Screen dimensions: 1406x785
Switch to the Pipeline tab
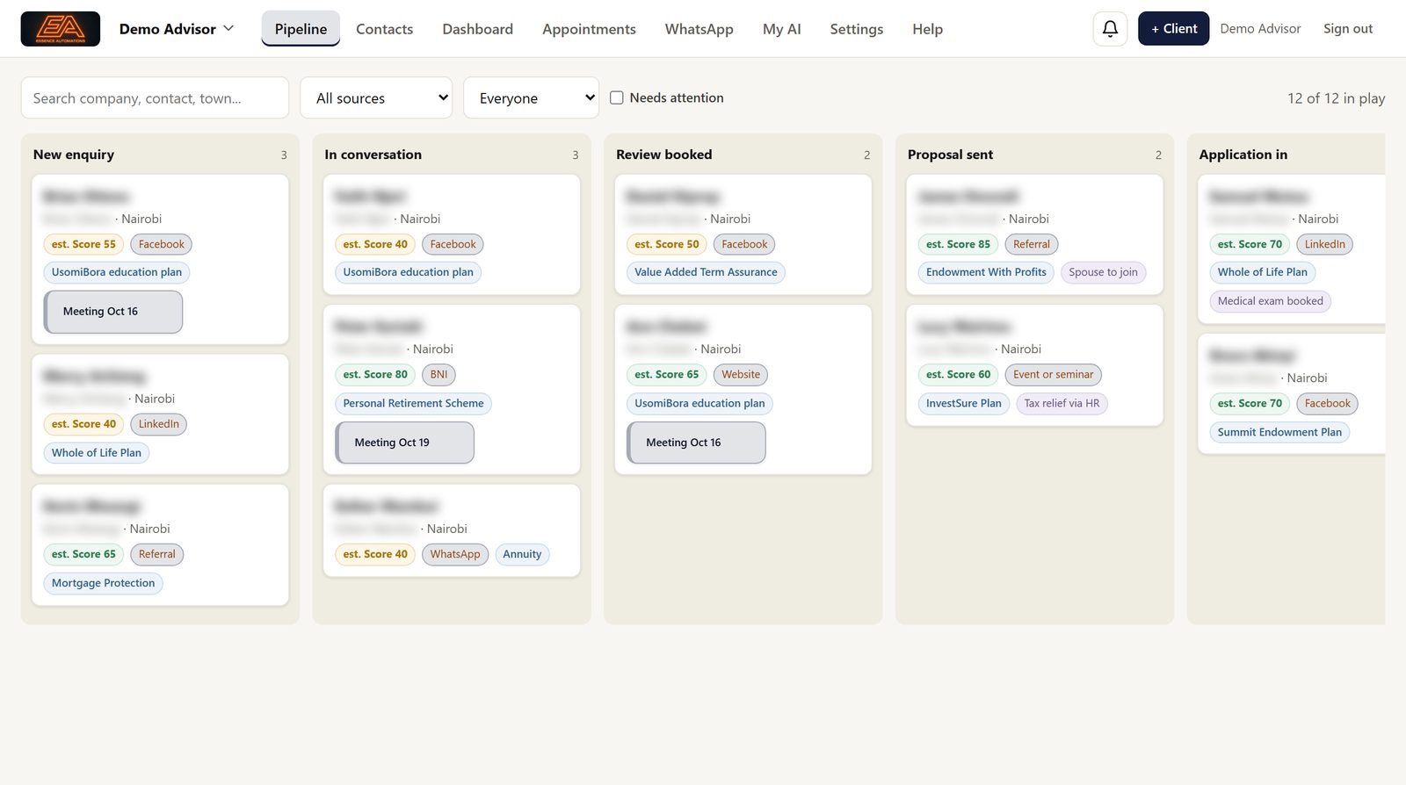click(301, 29)
